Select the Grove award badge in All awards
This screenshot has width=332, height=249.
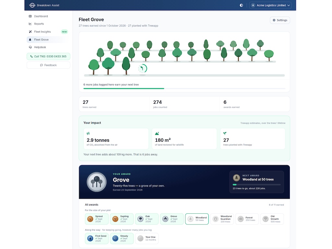(172, 219)
